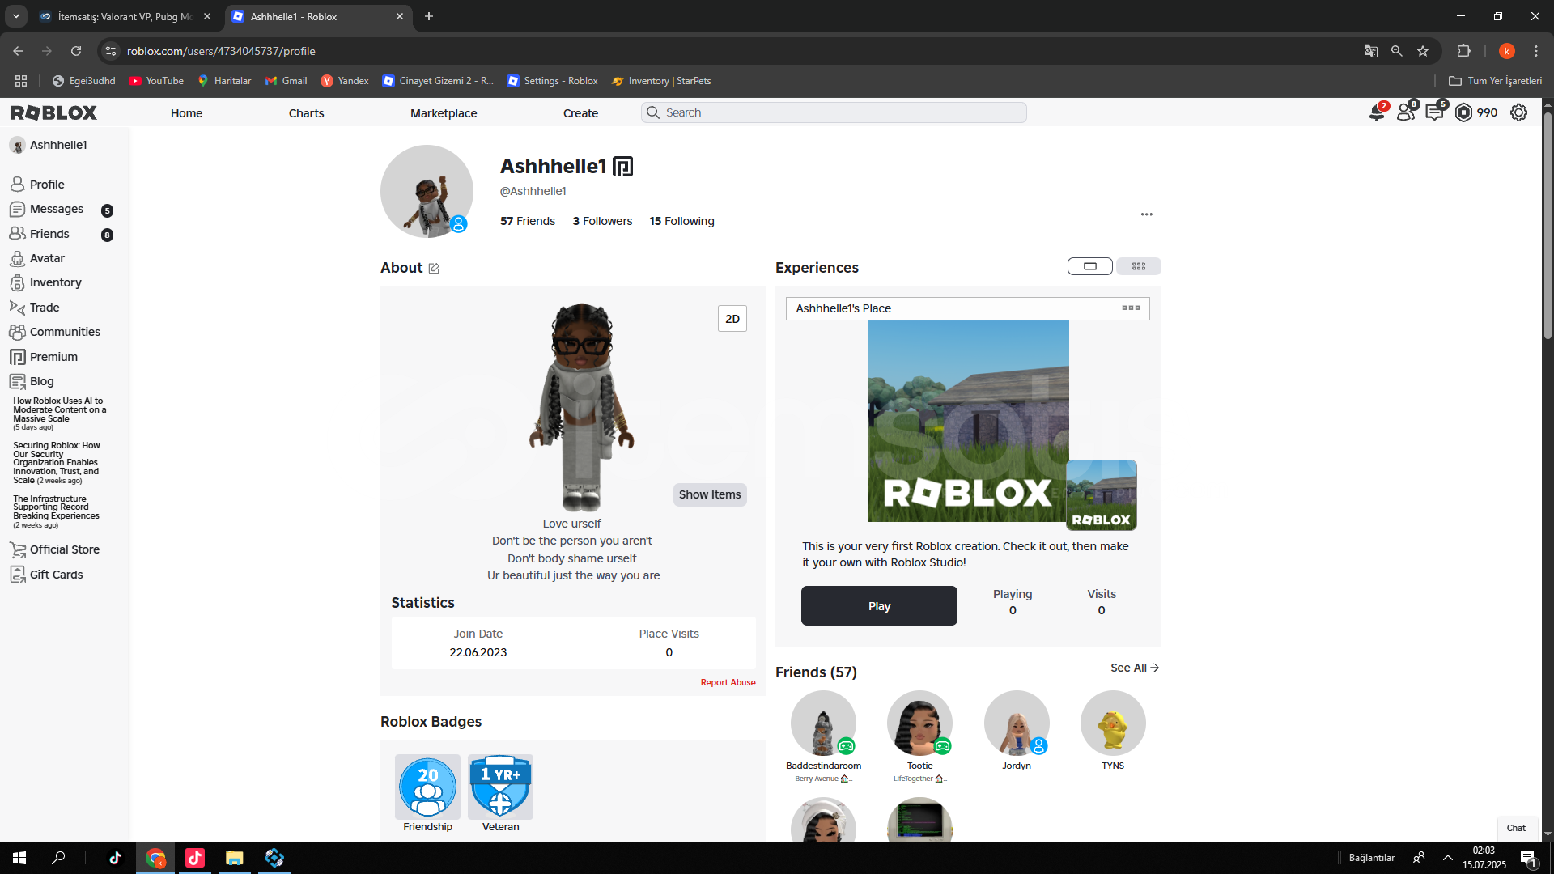Open the Chrome extensions puzzle icon
Screen dimensions: 1554x874
pos(1463,51)
